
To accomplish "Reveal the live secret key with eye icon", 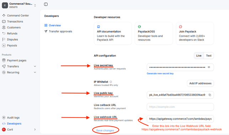I will (209, 67).
